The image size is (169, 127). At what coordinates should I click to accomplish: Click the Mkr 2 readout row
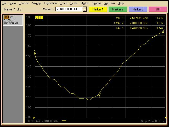(x=139, y=23)
